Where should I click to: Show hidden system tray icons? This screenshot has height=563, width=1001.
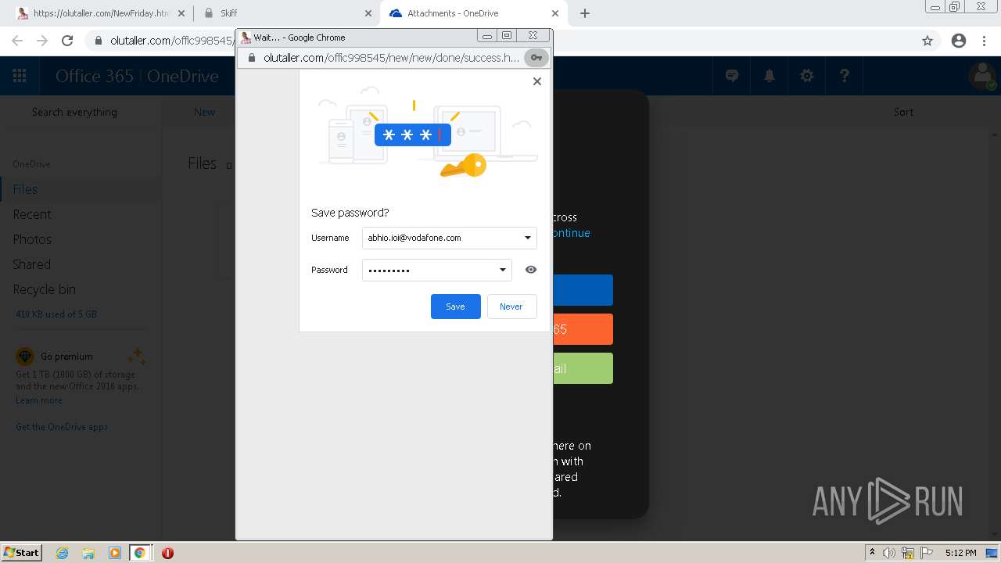(x=872, y=553)
